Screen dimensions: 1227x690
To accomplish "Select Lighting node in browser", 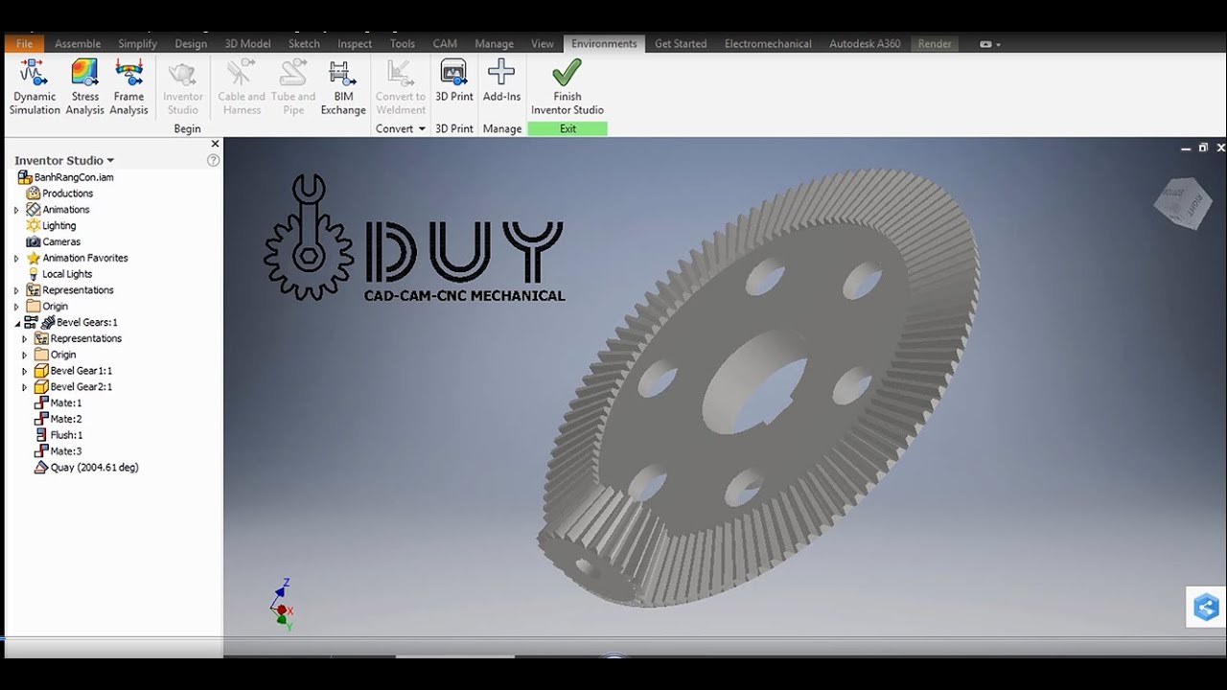I will [51, 225].
